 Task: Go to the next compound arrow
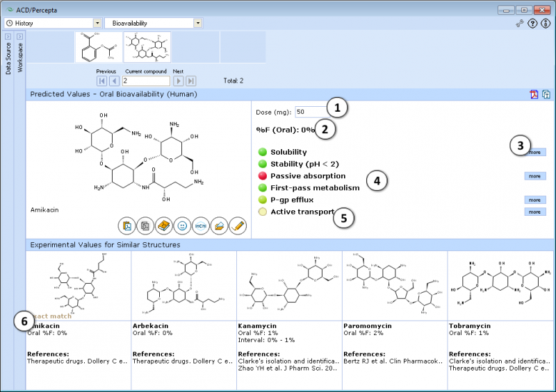coord(178,81)
